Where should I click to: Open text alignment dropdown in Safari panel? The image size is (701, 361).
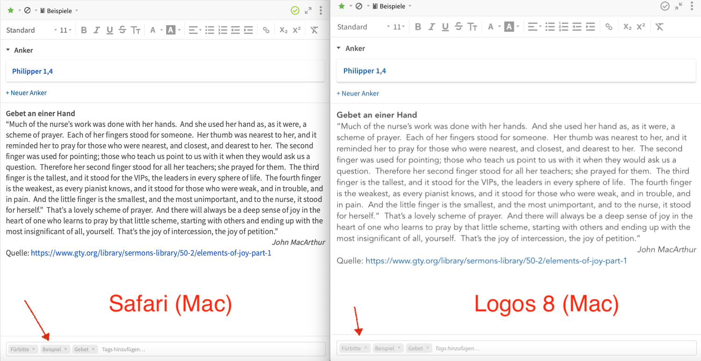tap(195, 30)
